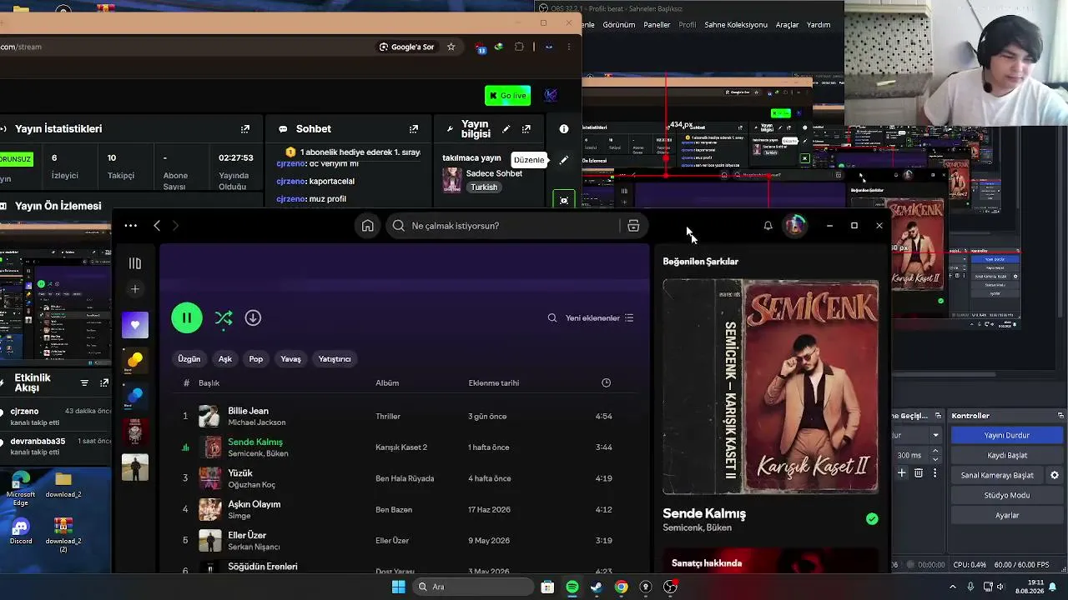Open the Spotify profile avatar menu
The image size is (1068, 600).
pos(795,226)
